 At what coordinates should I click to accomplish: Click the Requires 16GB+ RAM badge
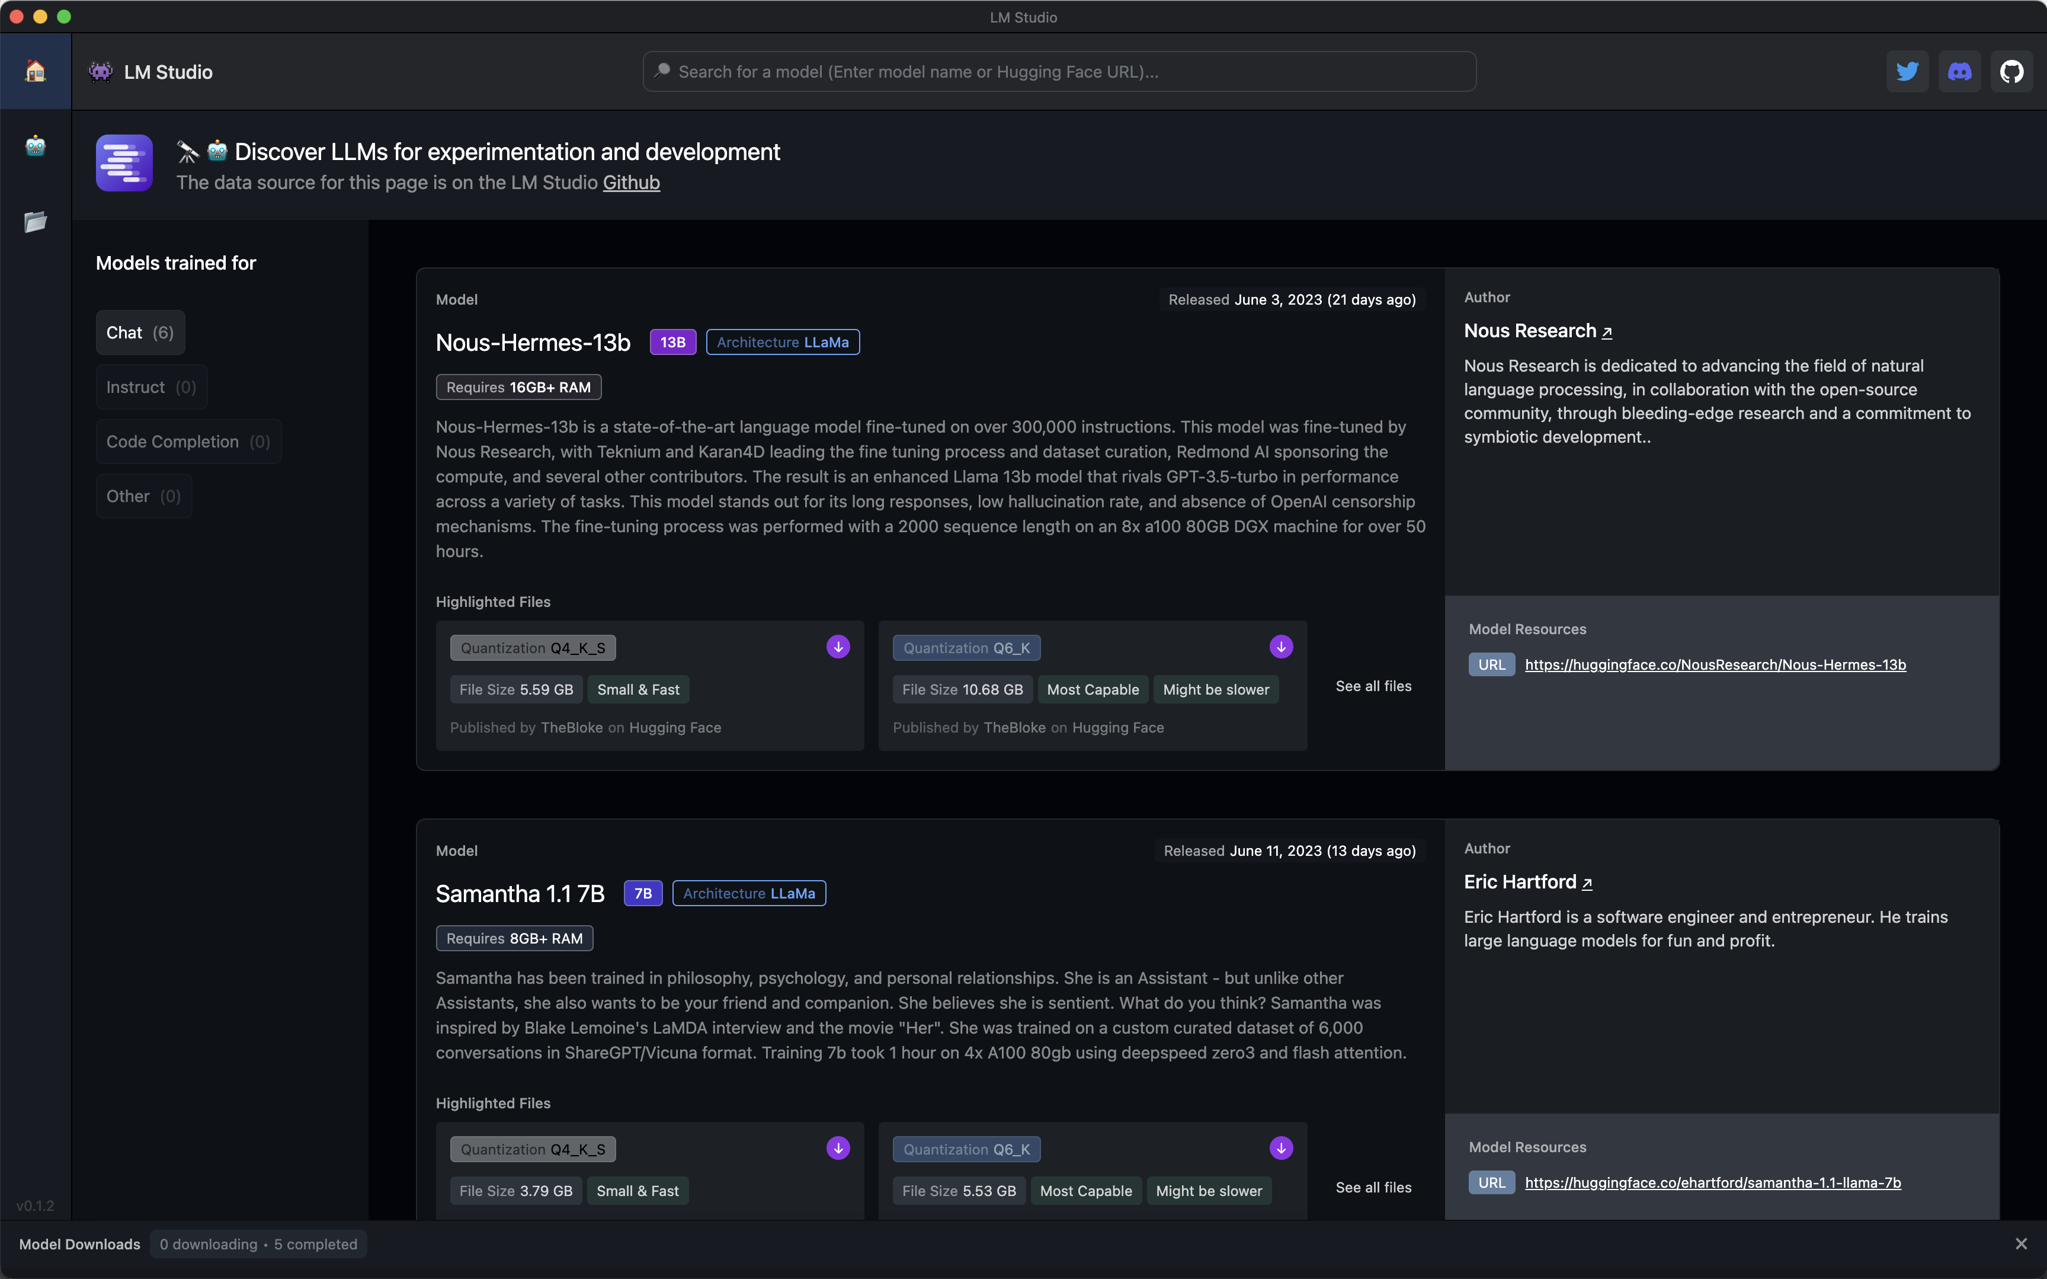pyautogui.click(x=518, y=388)
